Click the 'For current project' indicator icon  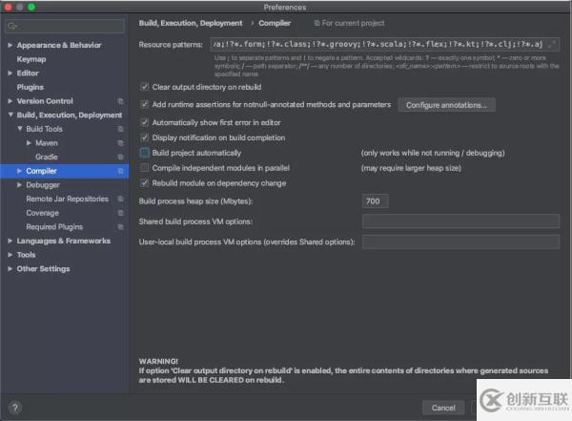(317, 23)
